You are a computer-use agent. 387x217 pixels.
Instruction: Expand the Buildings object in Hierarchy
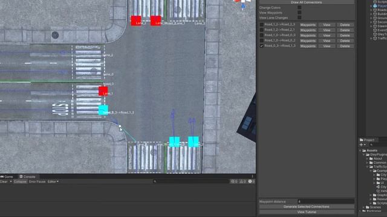(371, 14)
